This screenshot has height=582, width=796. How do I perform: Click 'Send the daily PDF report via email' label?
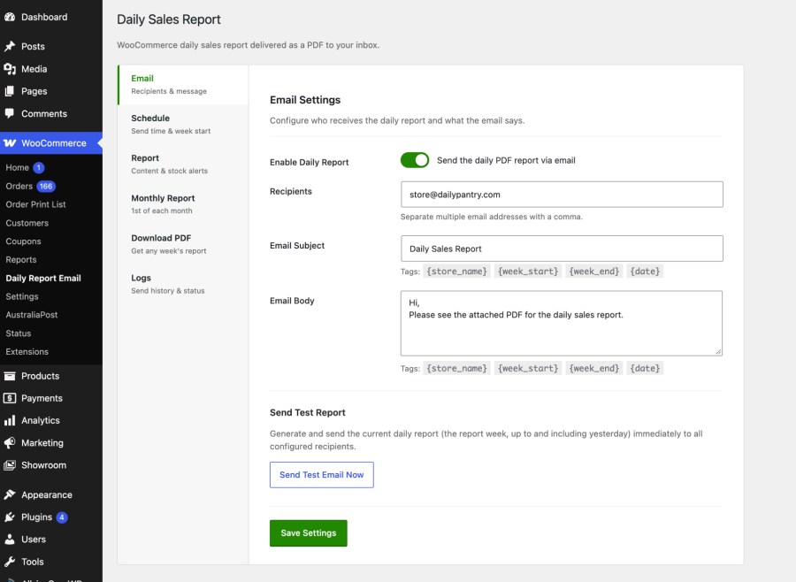[506, 160]
